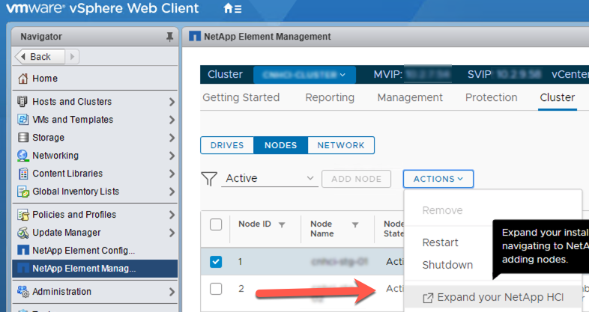Pin the Navigator panel

pos(169,37)
